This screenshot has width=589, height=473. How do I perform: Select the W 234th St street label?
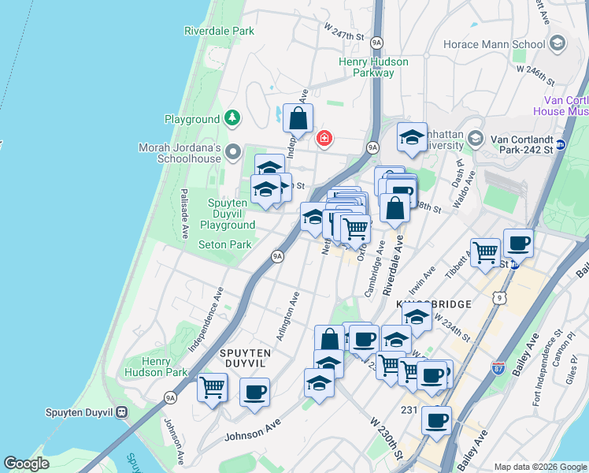click(452, 327)
